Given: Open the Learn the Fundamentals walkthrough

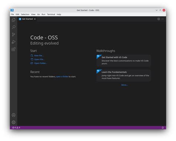Looking at the screenshot, I should tap(124, 76).
